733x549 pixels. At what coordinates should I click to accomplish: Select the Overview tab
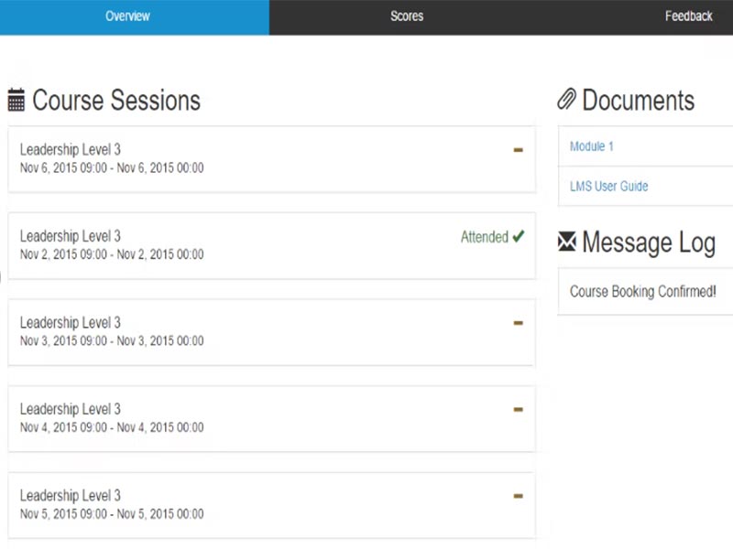[x=127, y=16]
